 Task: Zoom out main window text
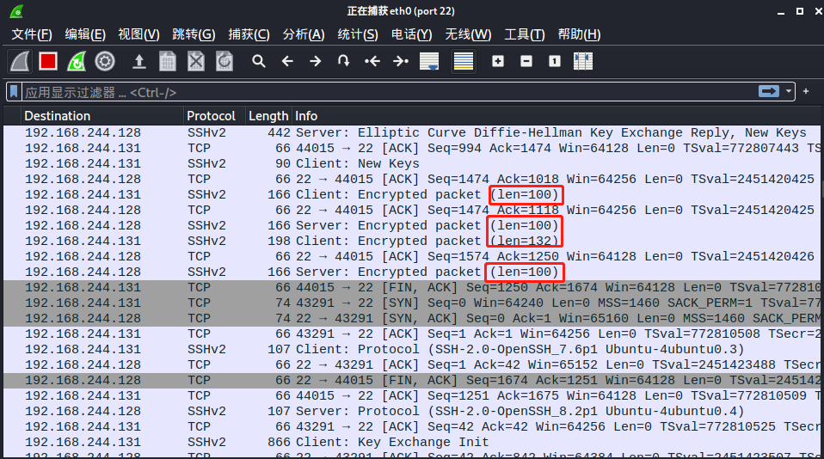pyautogui.click(x=526, y=61)
